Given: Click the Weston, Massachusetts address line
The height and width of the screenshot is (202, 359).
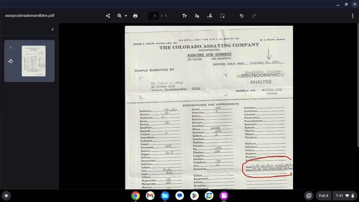Looking at the screenshot, I should (x=175, y=89).
